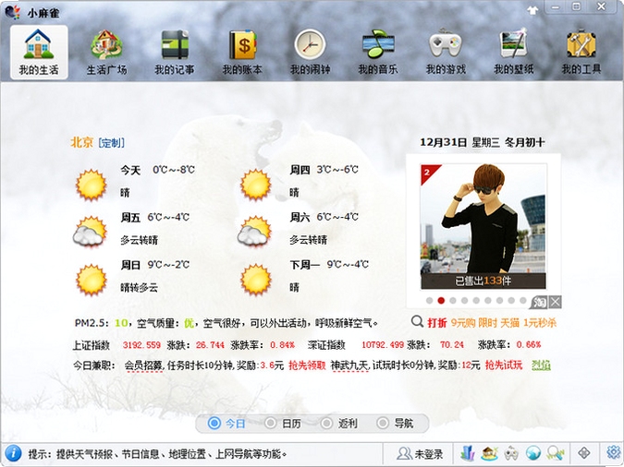The height and width of the screenshot is (467, 624).
Task: Open the 限时 link
Action: tap(487, 323)
